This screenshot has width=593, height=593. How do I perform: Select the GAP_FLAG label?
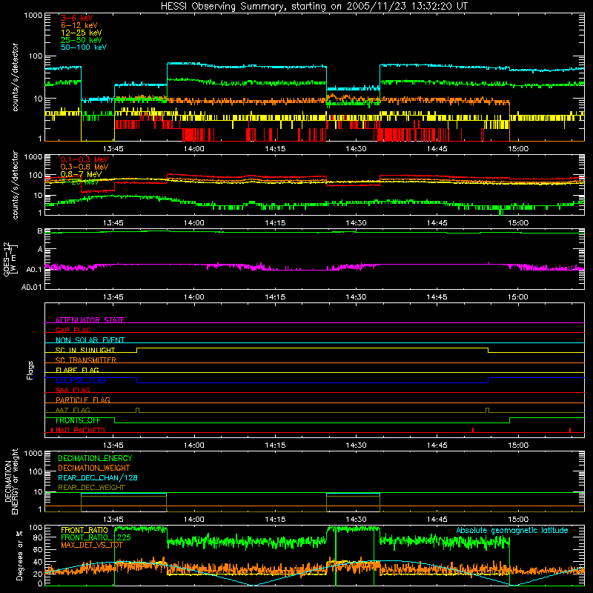(x=73, y=330)
